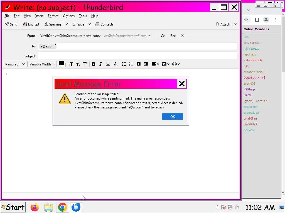Show more address field options chevron

pyautogui.click(x=183, y=36)
